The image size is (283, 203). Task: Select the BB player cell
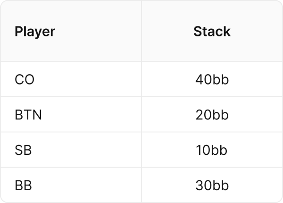[24, 186]
